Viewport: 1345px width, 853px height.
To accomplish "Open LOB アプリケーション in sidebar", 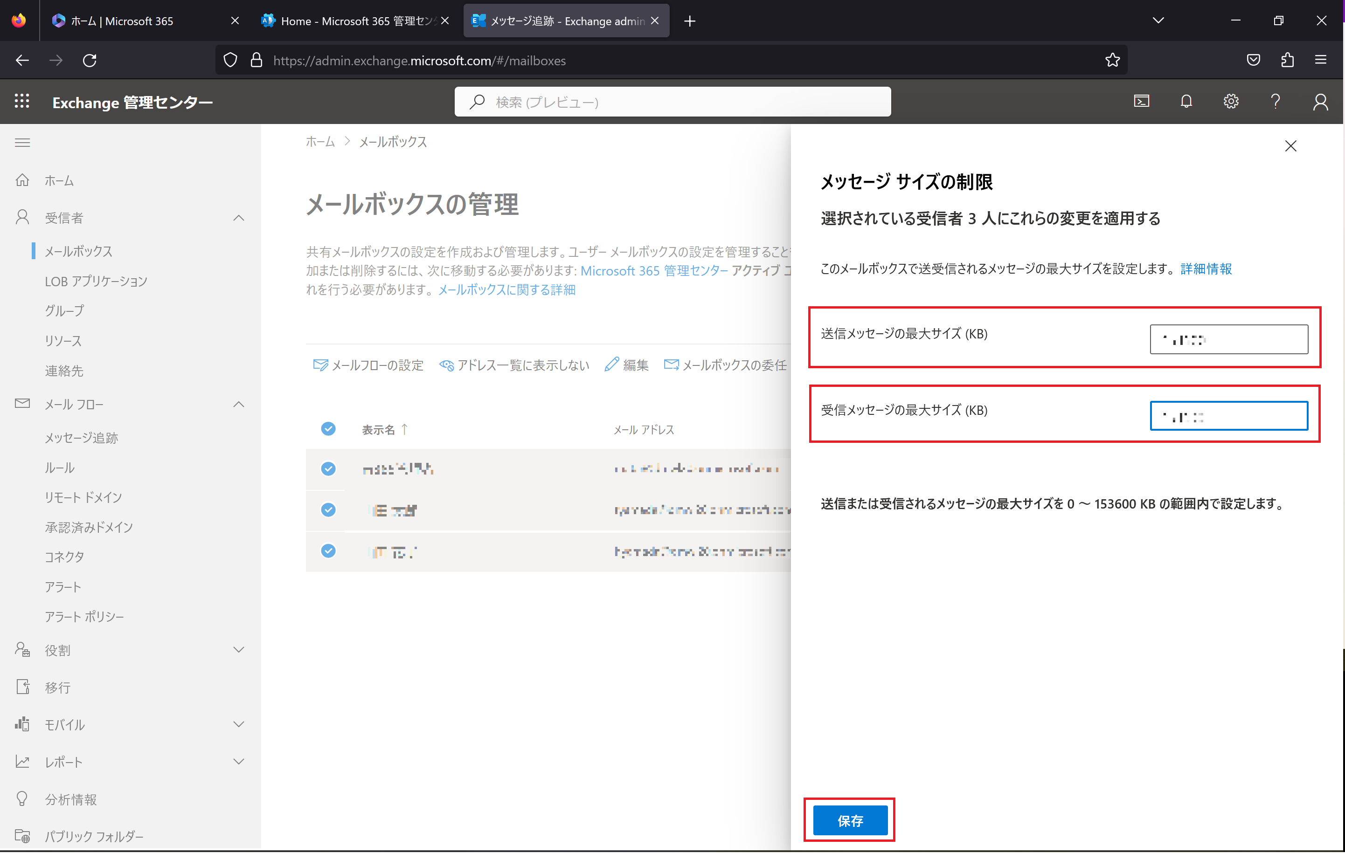I will click(96, 282).
